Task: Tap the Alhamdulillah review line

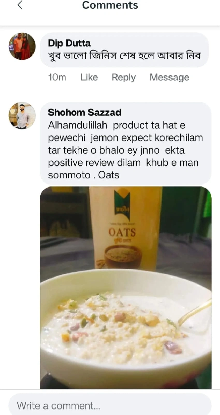Action: [x=116, y=125]
